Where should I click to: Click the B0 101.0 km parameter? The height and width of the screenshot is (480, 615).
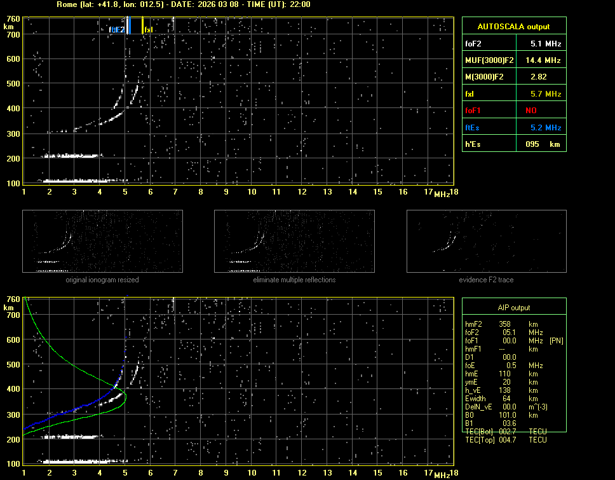[x=502, y=415]
